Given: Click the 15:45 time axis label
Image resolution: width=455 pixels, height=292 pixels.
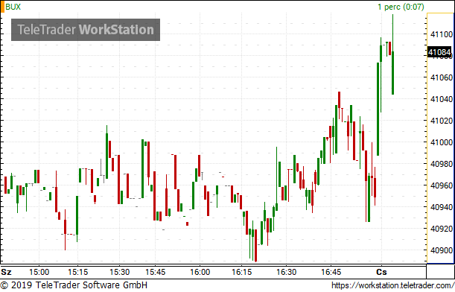Looking at the screenshot, I should pyautogui.click(x=155, y=273).
